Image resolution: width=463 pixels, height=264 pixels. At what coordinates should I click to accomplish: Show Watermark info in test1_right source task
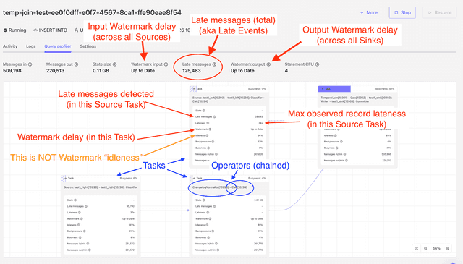(x=82, y=219)
